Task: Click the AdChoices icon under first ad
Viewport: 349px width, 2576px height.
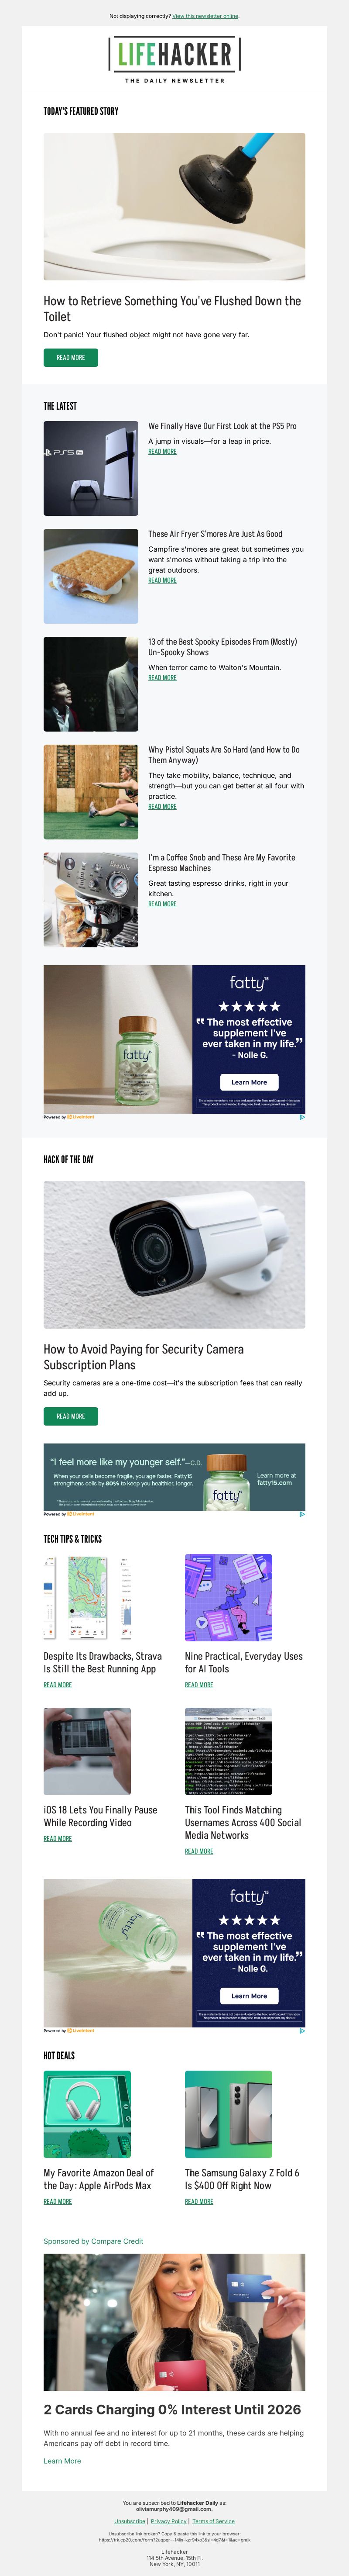Action: [x=302, y=1117]
